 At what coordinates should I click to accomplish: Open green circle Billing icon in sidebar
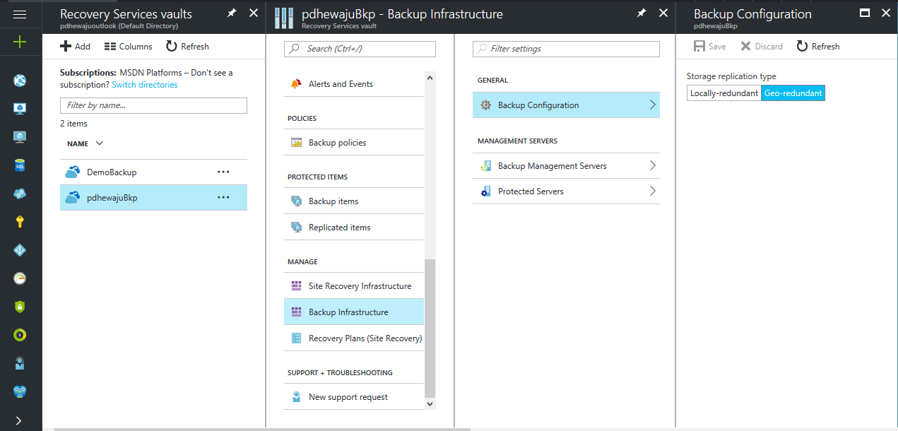[20, 335]
